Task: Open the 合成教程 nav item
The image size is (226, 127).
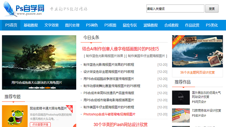Action: coord(171,25)
